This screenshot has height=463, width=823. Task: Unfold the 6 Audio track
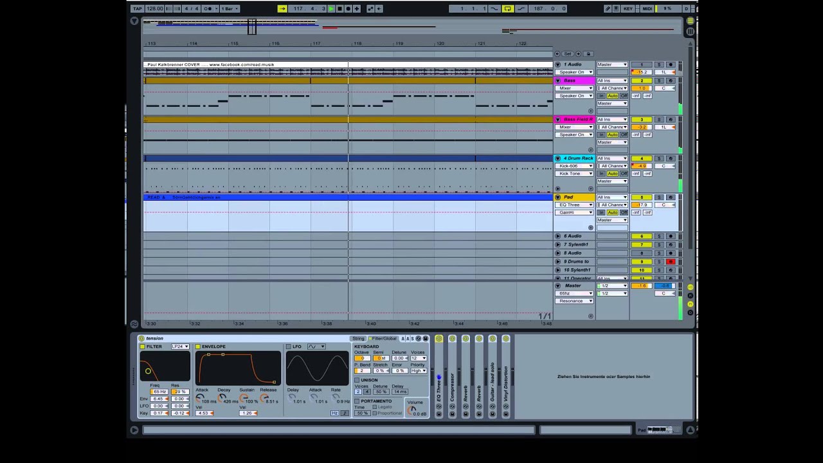click(557, 236)
